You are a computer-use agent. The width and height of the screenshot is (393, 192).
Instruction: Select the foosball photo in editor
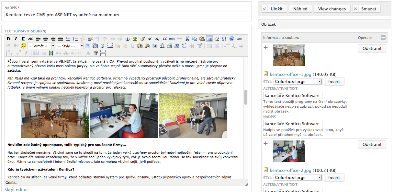point(193,115)
